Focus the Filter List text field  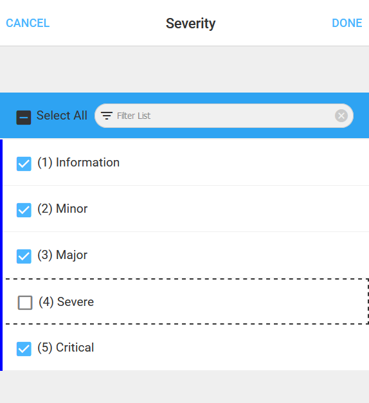click(224, 116)
